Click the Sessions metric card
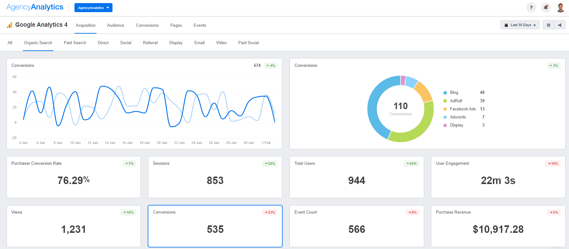 pos(215,177)
